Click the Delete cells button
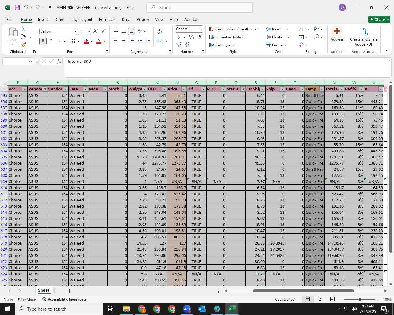The width and height of the screenshot is (394, 315). point(274,37)
